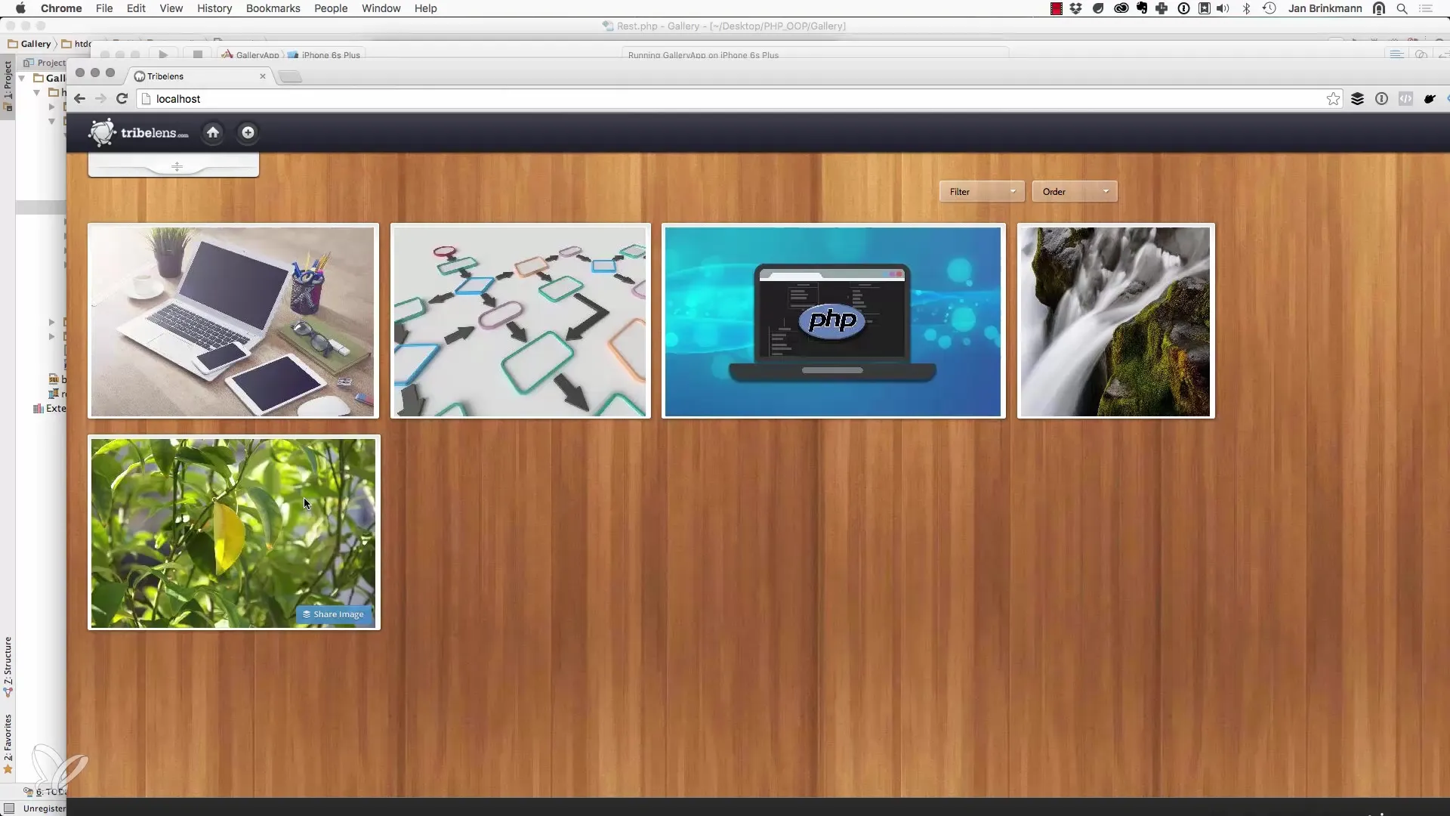Screen dimensions: 1450x816
Task: Click the tribelens logo
Action: (139, 133)
